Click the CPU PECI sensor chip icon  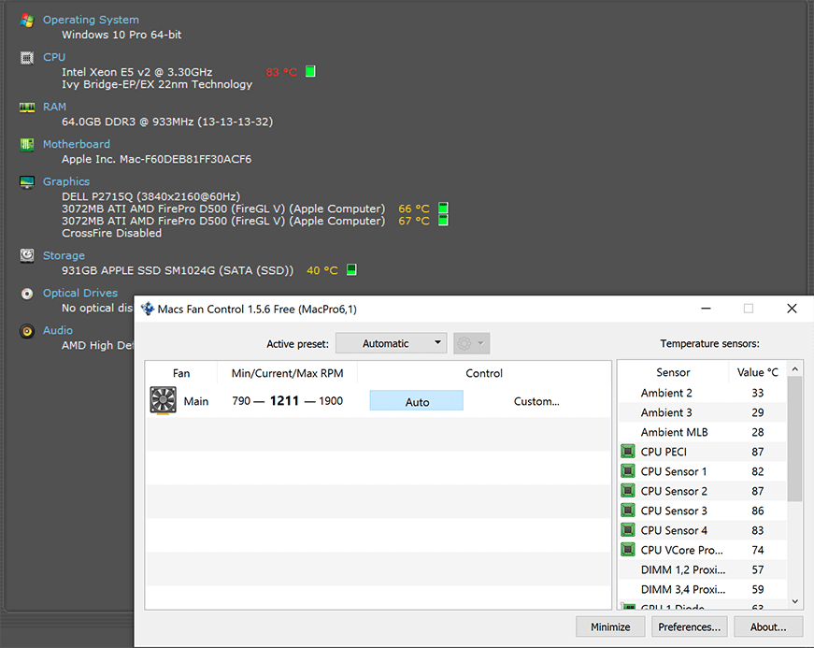628,452
